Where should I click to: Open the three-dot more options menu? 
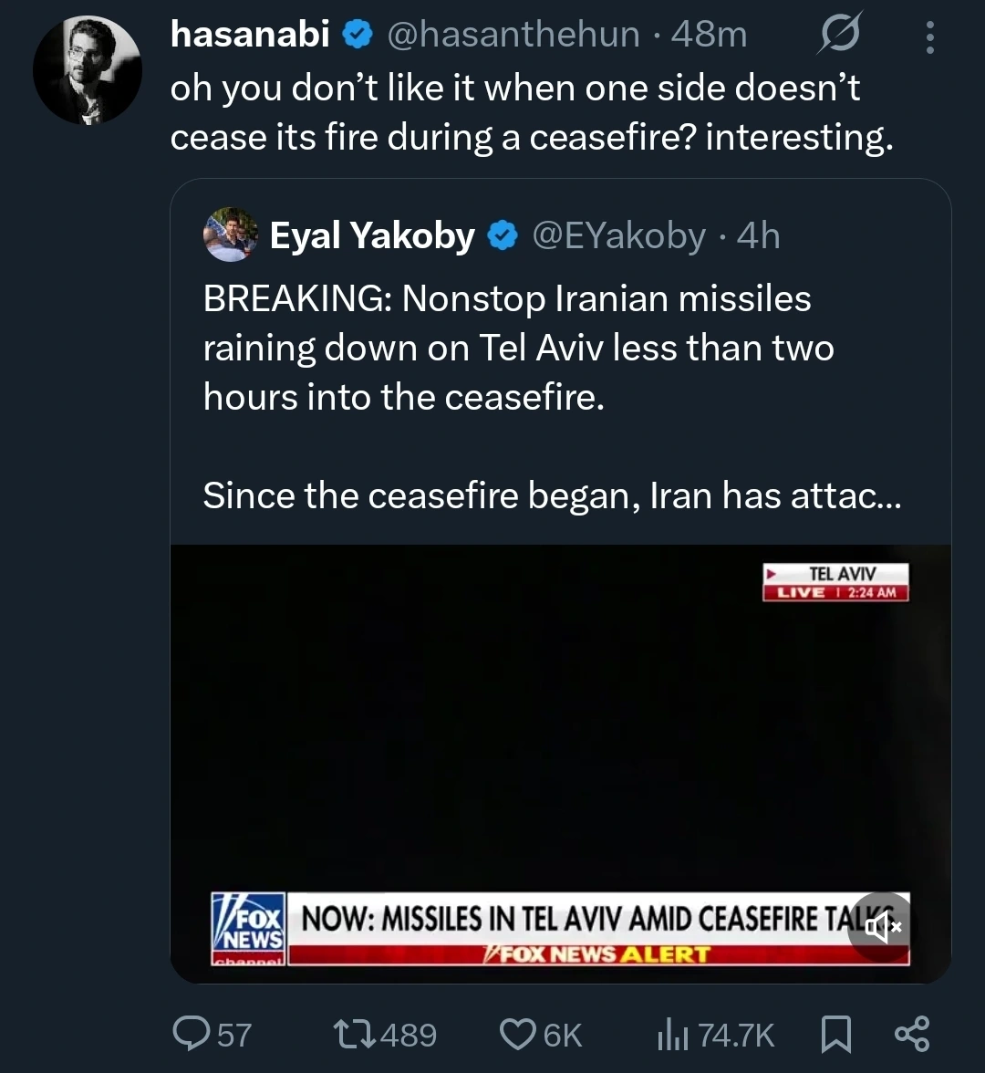click(929, 36)
